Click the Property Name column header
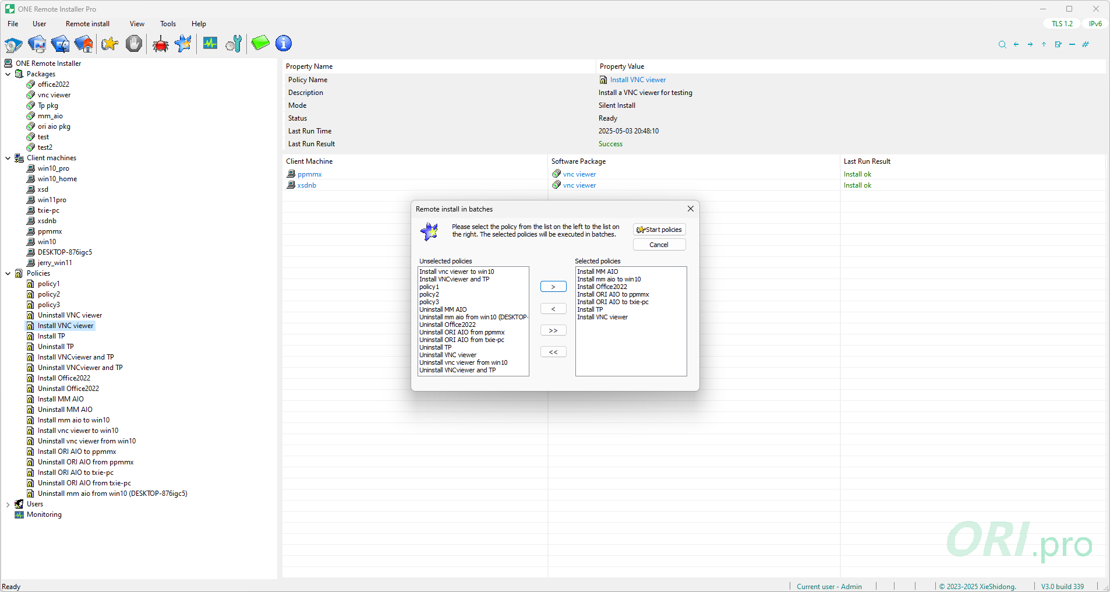The image size is (1110, 592). [439, 66]
